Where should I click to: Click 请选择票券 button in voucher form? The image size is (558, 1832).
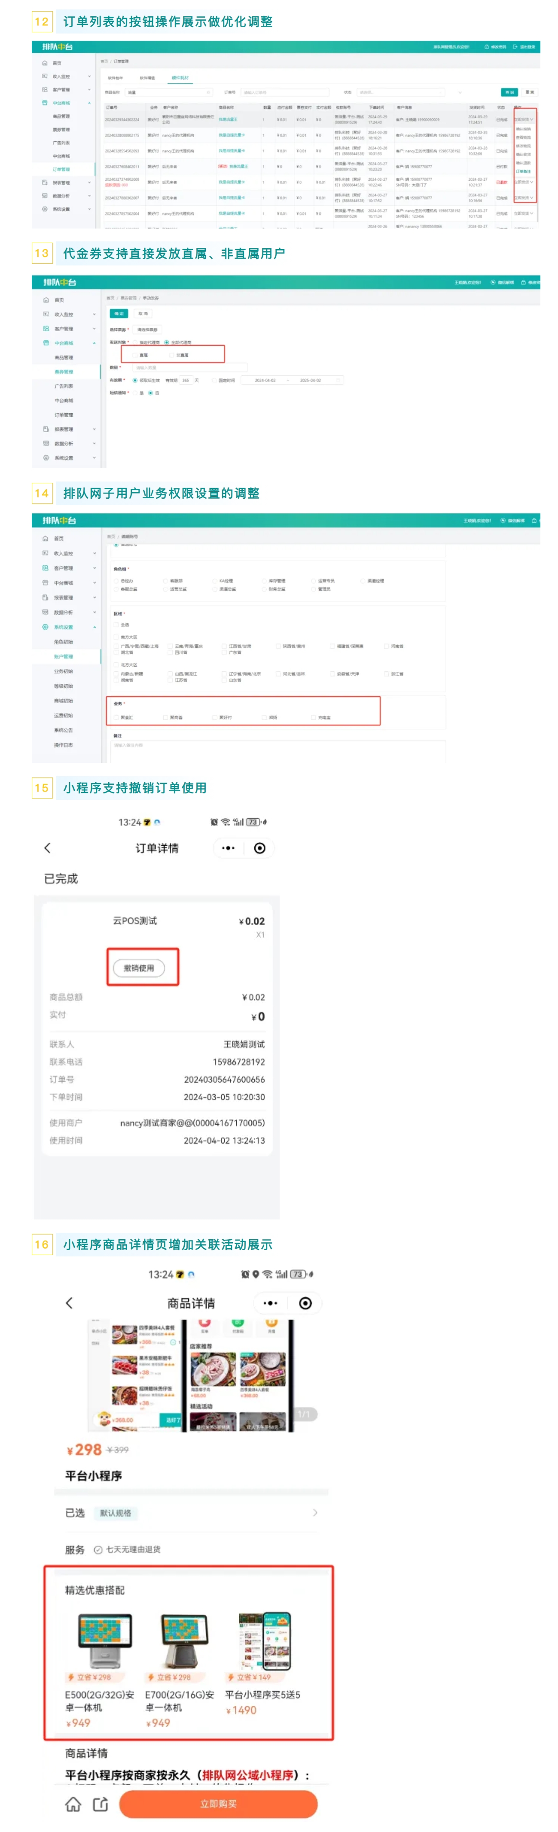pos(147,329)
